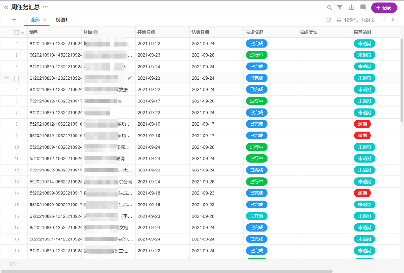Click the refresh icon beside row count

point(329,20)
